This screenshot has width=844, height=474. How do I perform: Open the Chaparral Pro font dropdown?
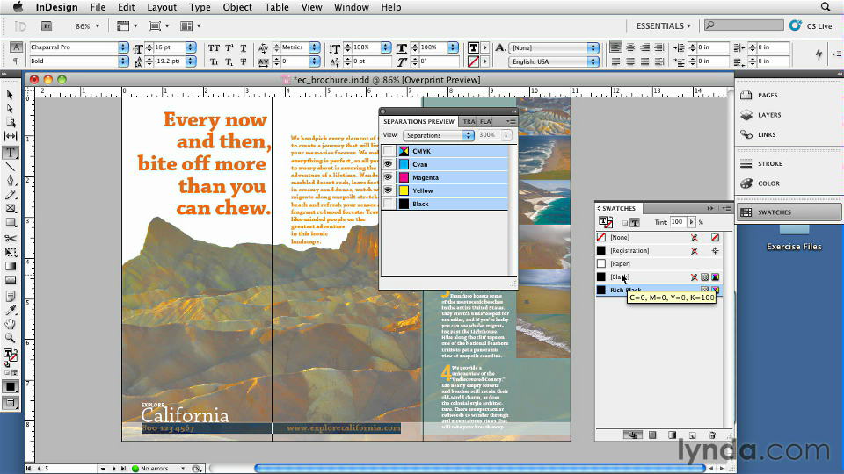[123, 47]
